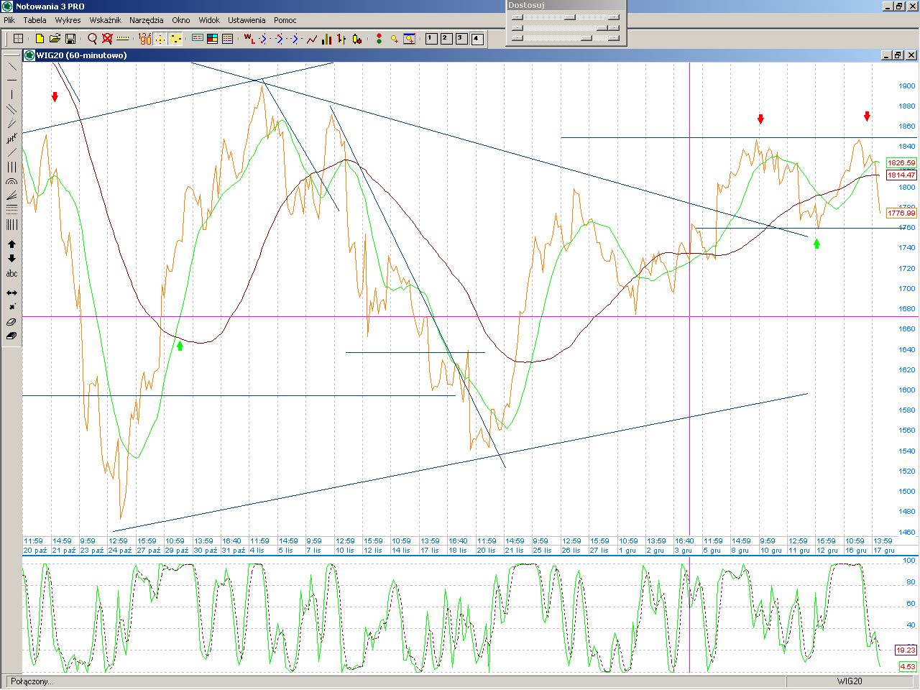Select the eraser tool in left toolbar

(x=11, y=322)
